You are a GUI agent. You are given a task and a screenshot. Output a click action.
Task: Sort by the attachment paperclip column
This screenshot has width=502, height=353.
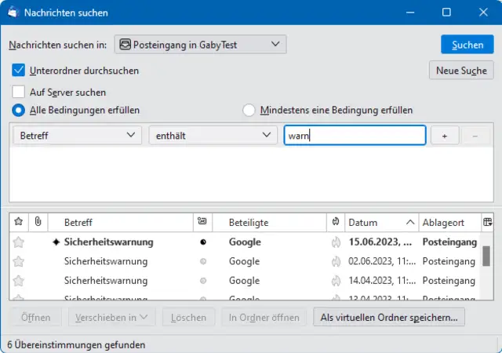(36, 222)
